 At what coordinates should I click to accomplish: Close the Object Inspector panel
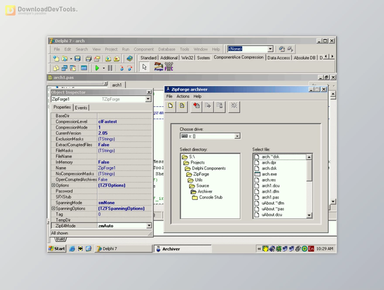point(149,92)
